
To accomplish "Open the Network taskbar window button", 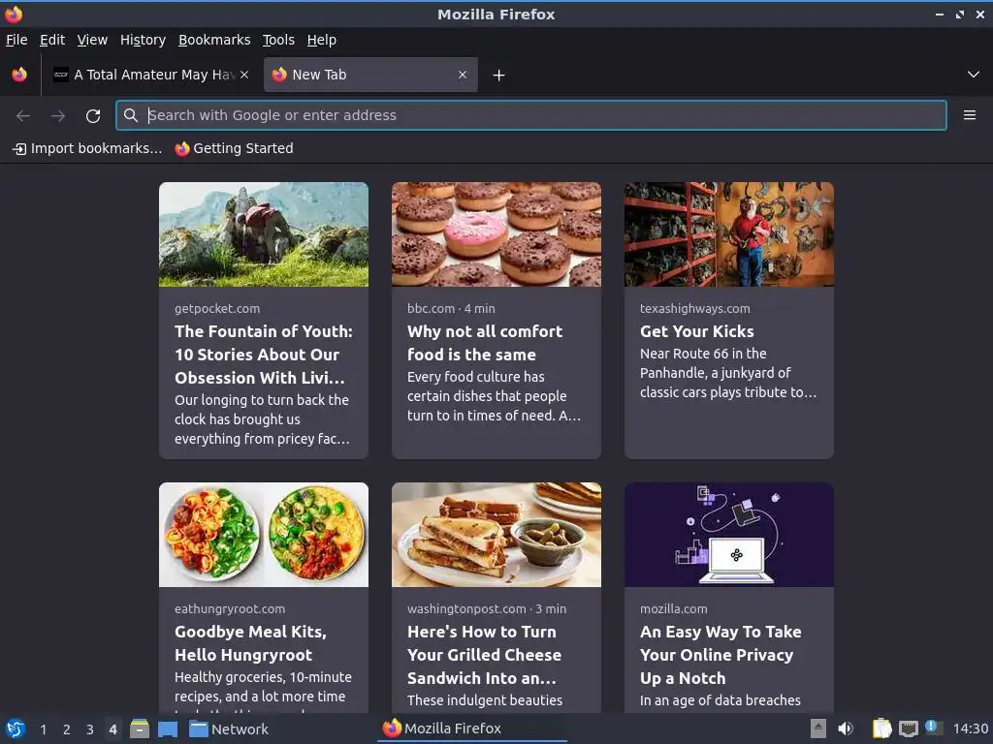I will [229, 729].
